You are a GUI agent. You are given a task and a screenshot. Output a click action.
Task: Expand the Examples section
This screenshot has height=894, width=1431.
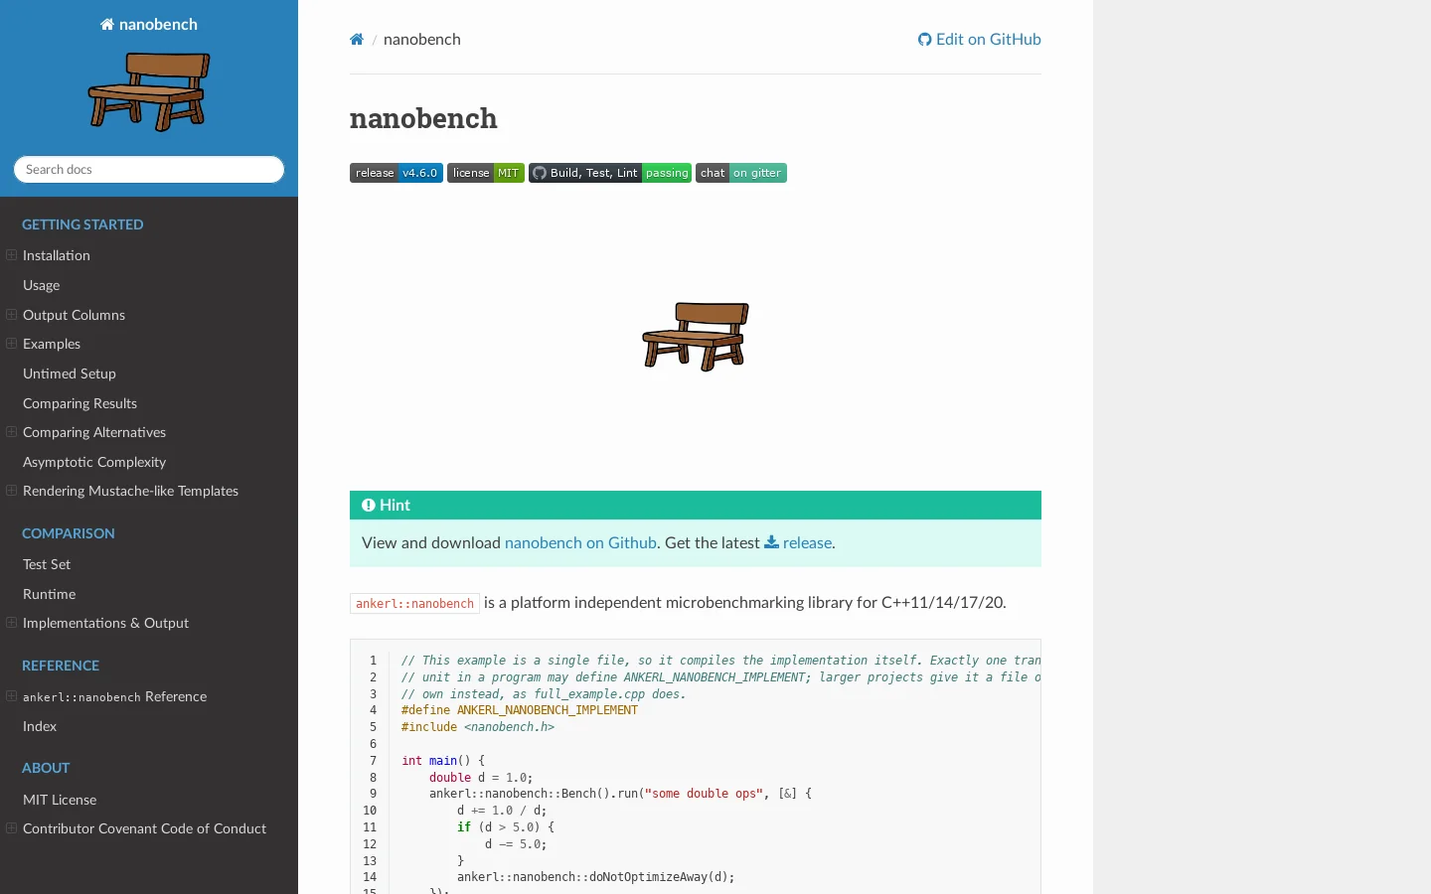[x=12, y=344]
